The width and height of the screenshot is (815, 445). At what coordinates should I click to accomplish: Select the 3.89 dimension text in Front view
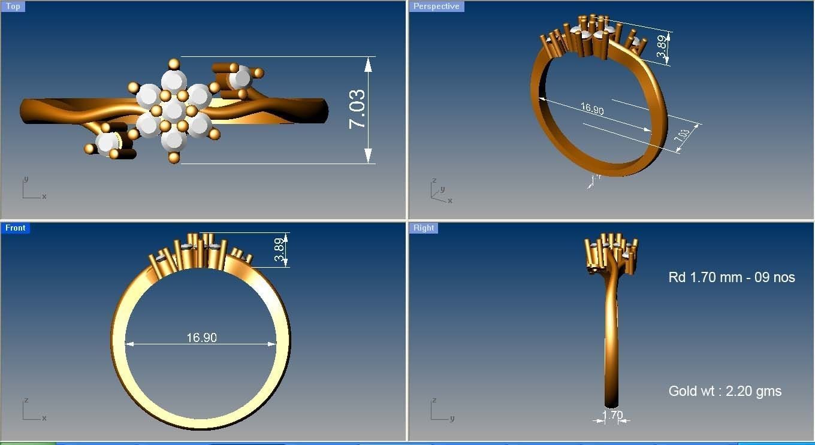coord(279,250)
